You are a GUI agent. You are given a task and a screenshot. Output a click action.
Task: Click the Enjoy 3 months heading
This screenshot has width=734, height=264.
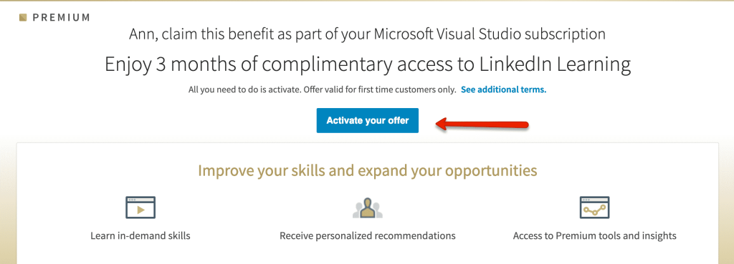coord(368,64)
